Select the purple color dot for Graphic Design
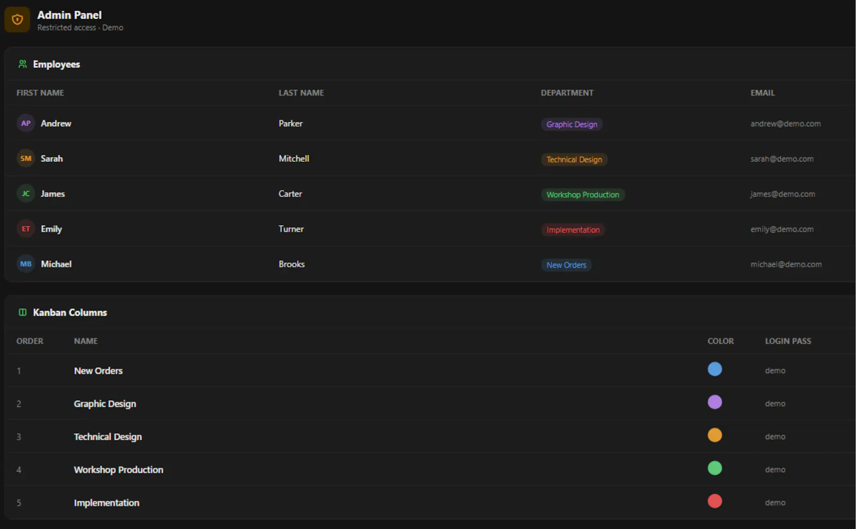 (x=715, y=402)
